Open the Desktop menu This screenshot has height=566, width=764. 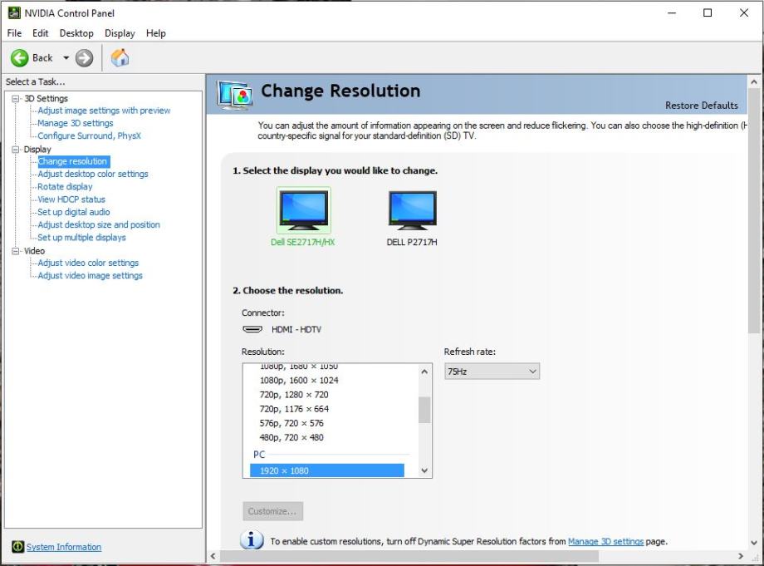pyautogui.click(x=76, y=33)
